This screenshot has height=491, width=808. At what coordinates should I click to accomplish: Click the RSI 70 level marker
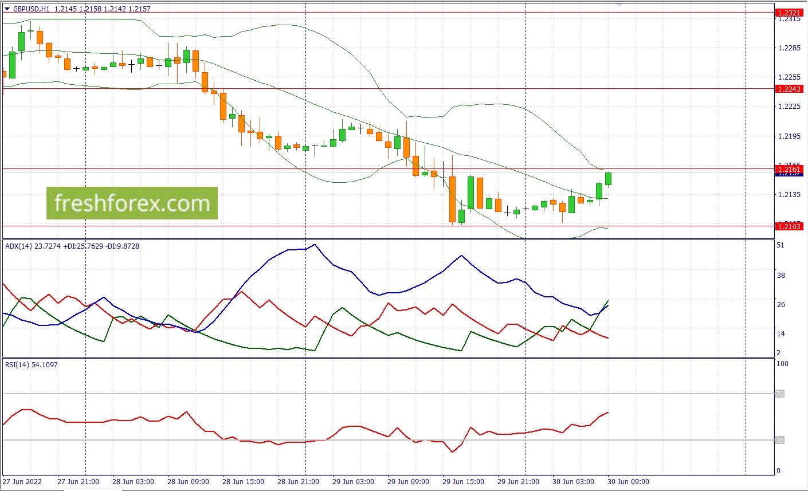click(x=780, y=394)
